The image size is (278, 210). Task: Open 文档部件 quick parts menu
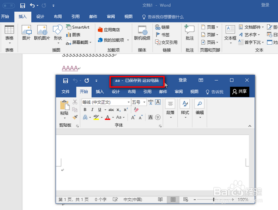click(251, 27)
